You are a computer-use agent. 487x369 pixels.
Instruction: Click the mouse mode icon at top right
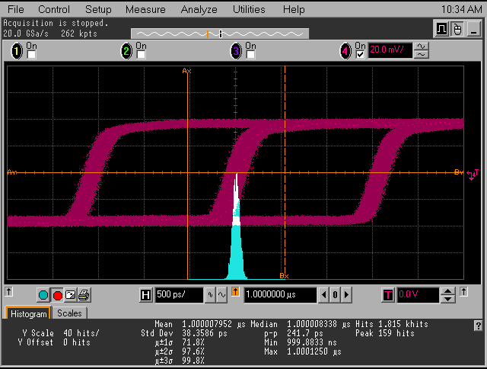coord(457,29)
